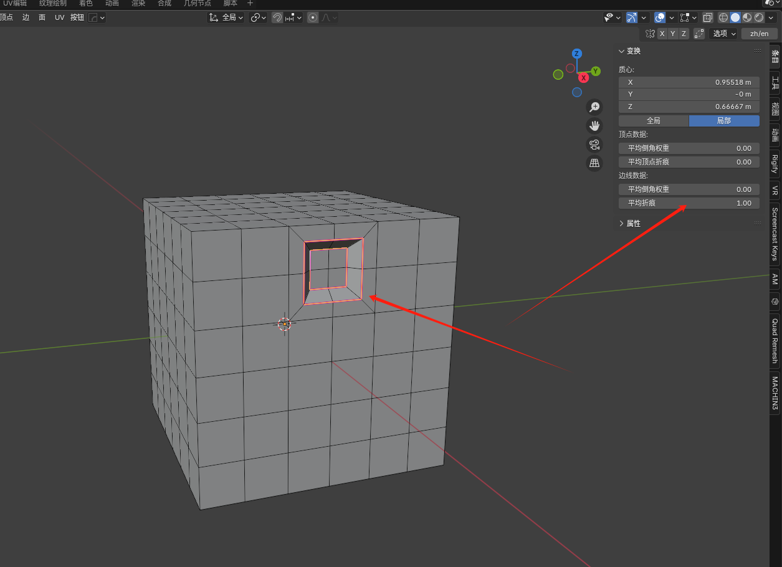Viewport: 782px width, 567px height.
Task: Open object visibility eye filter dropdown
Action: click(613, 17)
